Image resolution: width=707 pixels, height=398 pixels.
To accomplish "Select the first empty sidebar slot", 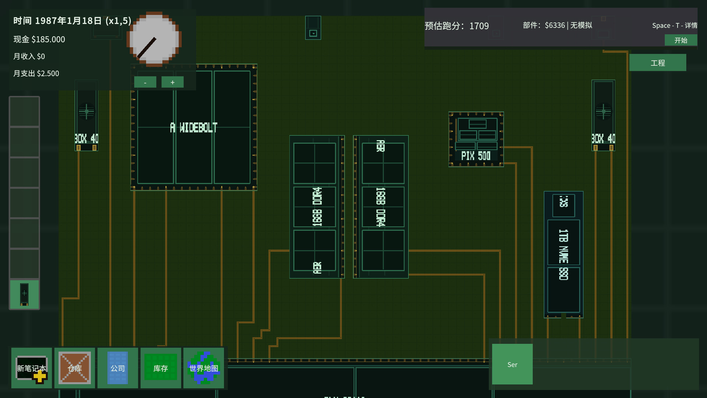I will click(24, 112).
